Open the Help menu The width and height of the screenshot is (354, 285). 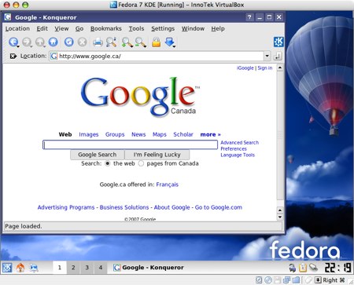[x=218, y=28]
